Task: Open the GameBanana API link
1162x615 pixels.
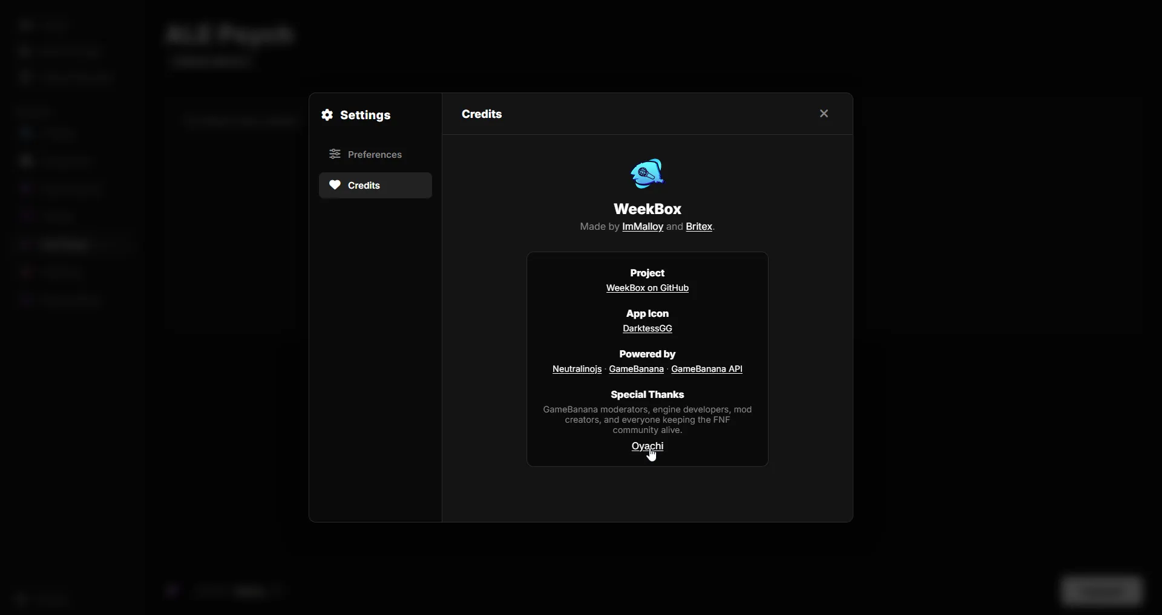Action: pyautogui.click(x=707, y=369)
